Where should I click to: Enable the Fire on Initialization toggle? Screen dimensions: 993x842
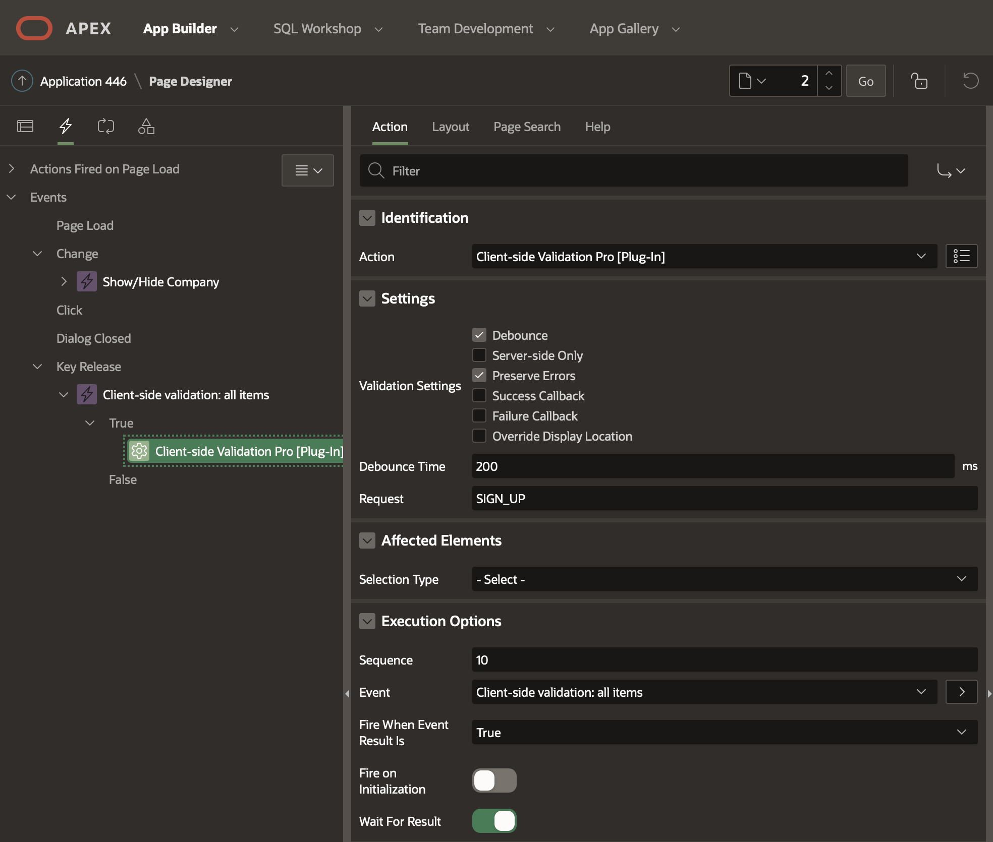tap(494, 780)
